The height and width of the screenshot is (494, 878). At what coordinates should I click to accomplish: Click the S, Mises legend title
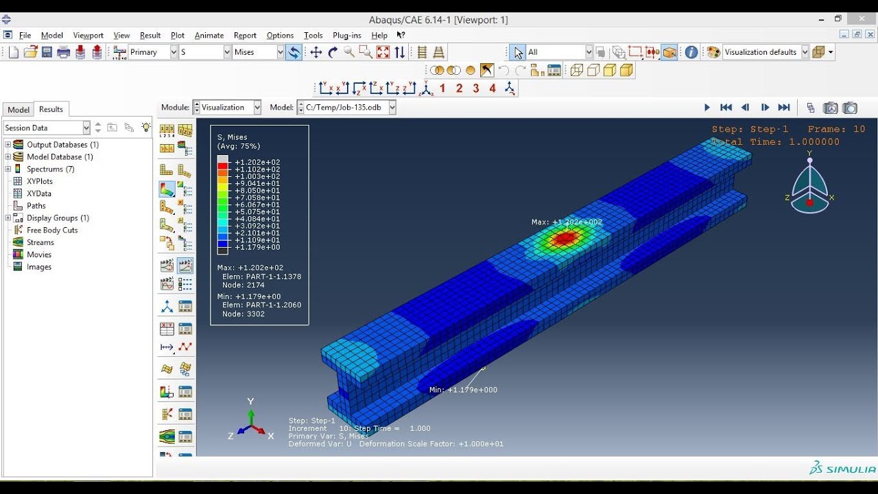[232, 137]
